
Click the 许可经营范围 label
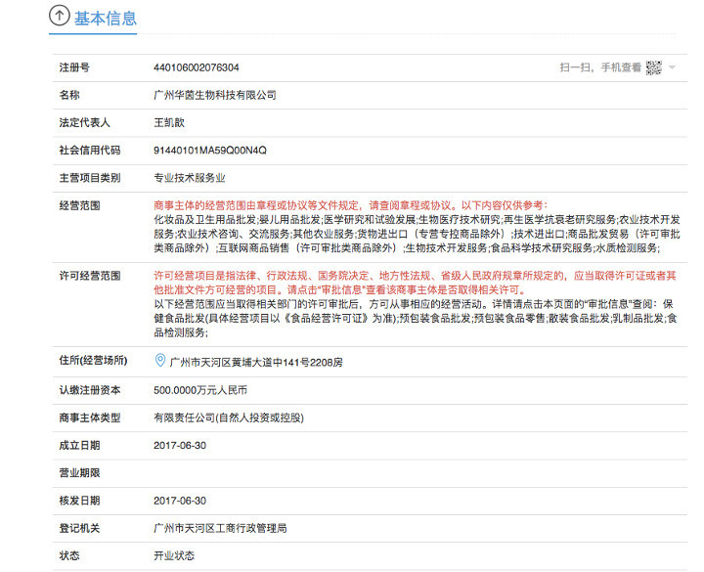click(x=90, y=276)
